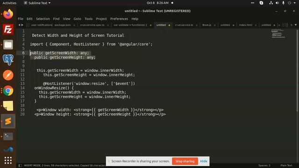Open the Help menu

[x=135, y=19]
